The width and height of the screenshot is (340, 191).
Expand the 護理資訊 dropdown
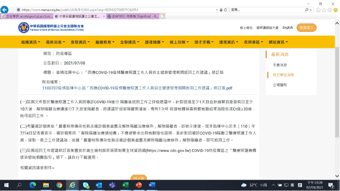coord(229,42)
